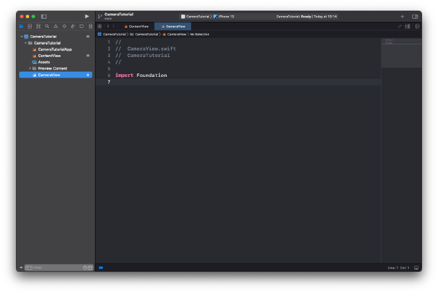
Task: Click the minimap code overview
Action: 401,53
